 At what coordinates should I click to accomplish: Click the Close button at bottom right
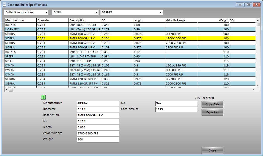212,150
